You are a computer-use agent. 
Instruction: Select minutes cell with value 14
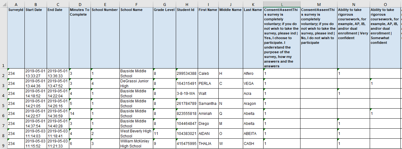point(80,114)
